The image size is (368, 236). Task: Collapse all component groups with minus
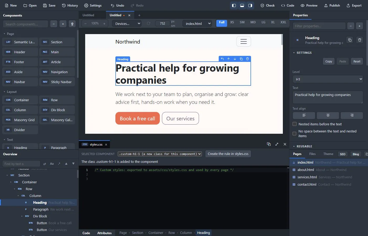click(54, 24)
